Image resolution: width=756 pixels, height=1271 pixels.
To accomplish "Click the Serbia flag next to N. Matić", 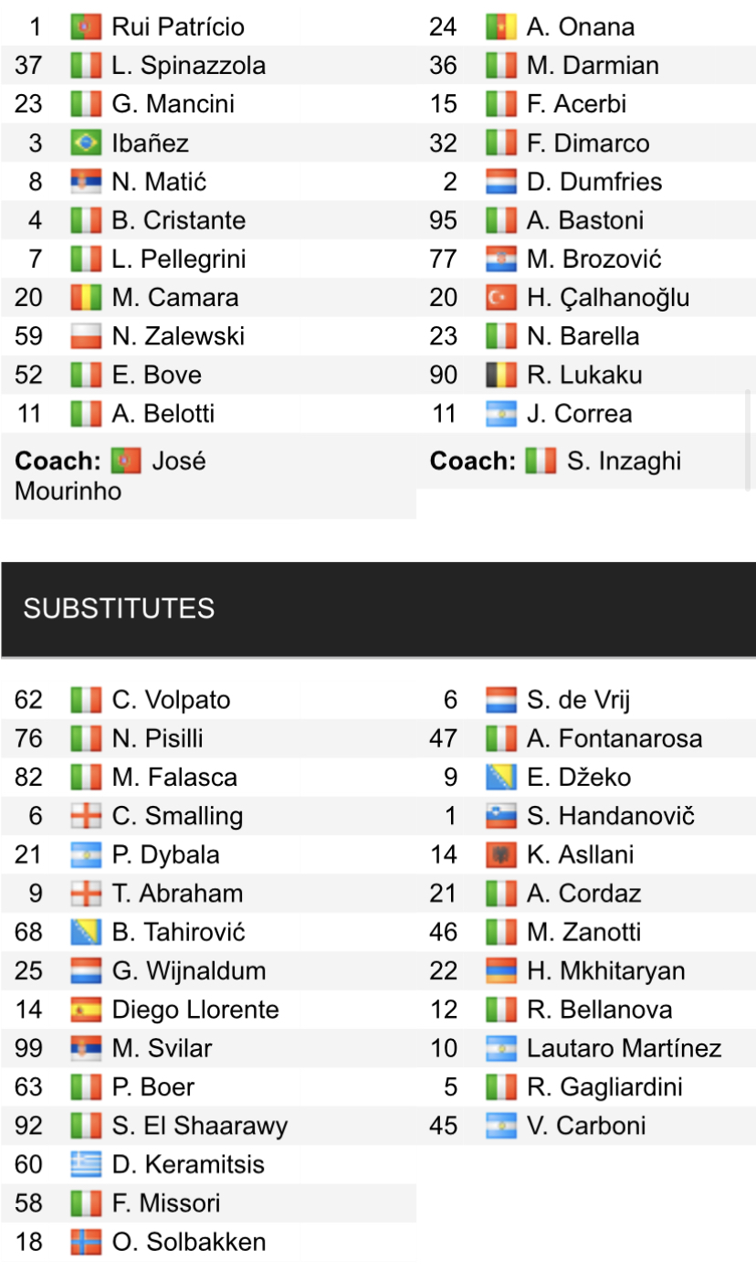I will 86,182.
